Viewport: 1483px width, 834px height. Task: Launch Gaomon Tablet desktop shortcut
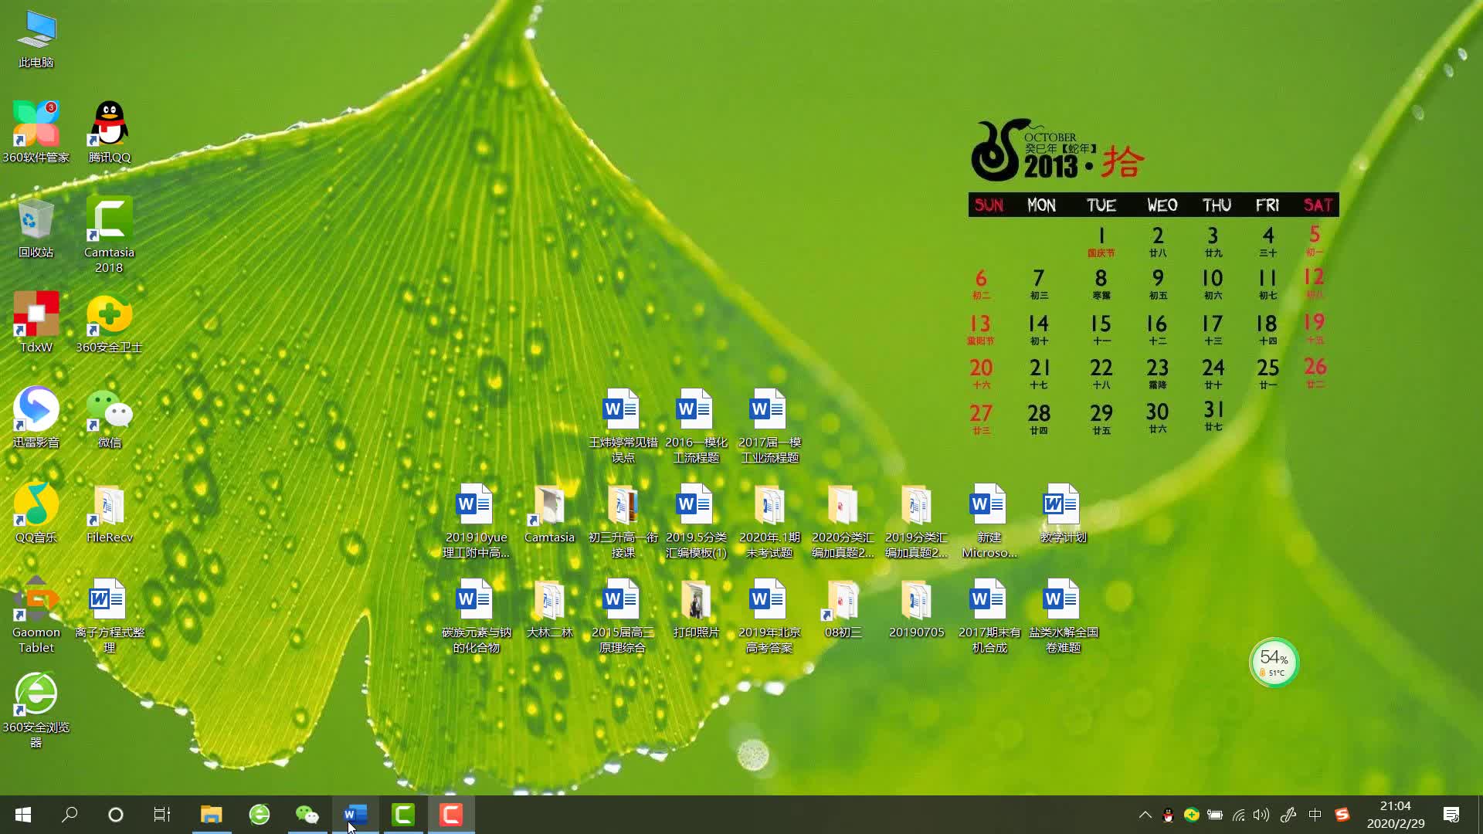[x=36, y=615]
